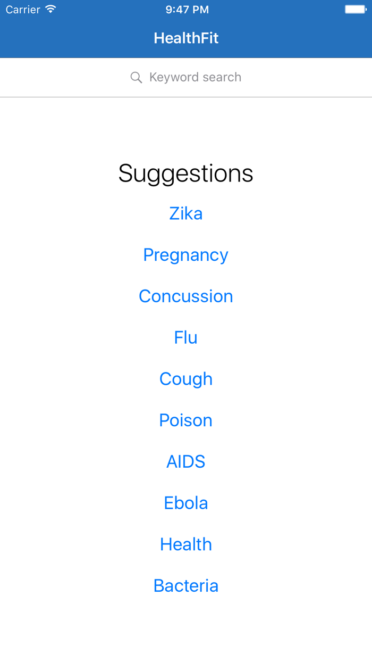Focus the Keyword search field

click(186, 78)
